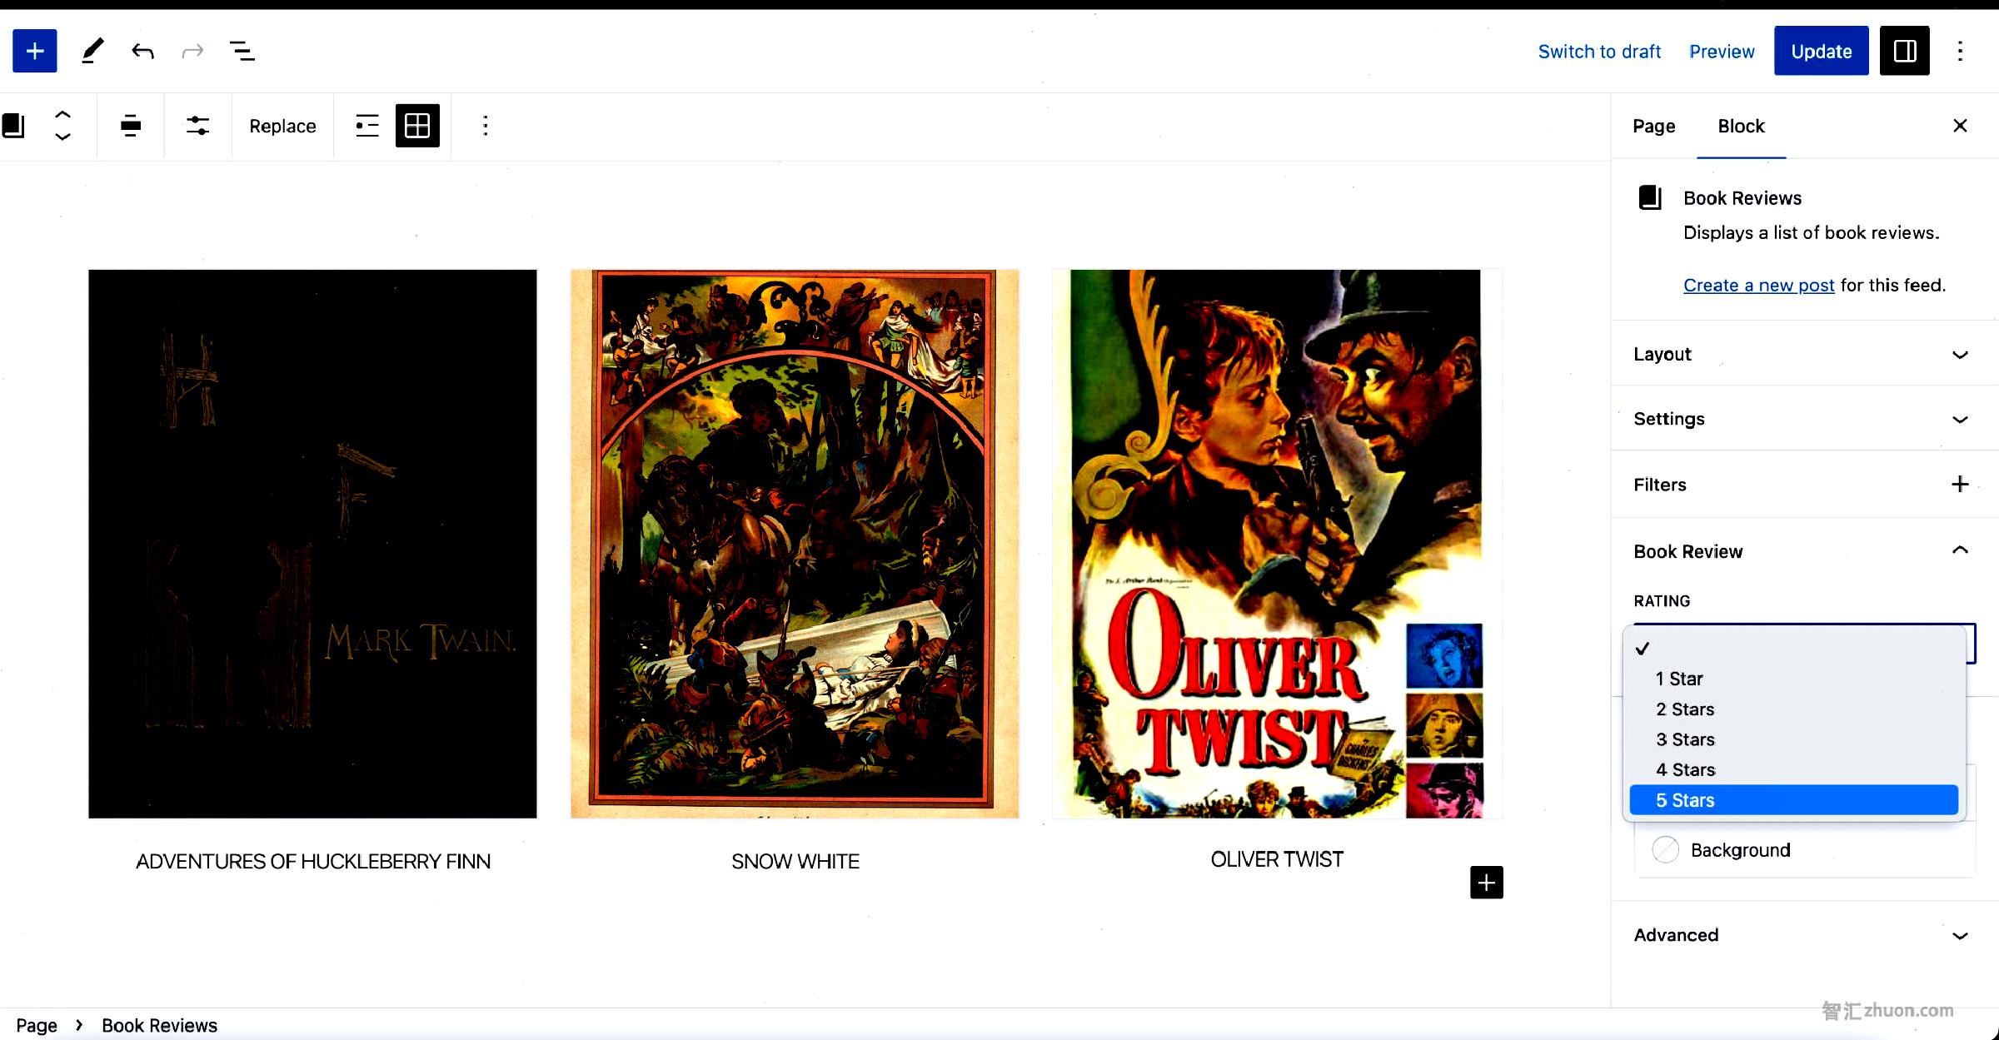Click the sidebar layout toggle icon
The width and height of the screenshot is (1999, 1040).
pyautogui.click(x=1905, y=50)
